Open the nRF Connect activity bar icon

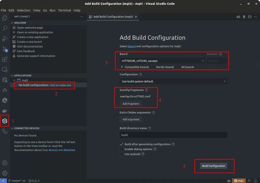pos(5,121)
